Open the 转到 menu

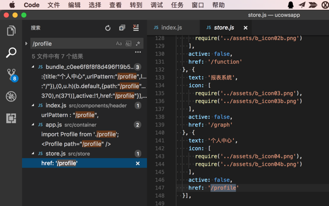tap(136, 5)
